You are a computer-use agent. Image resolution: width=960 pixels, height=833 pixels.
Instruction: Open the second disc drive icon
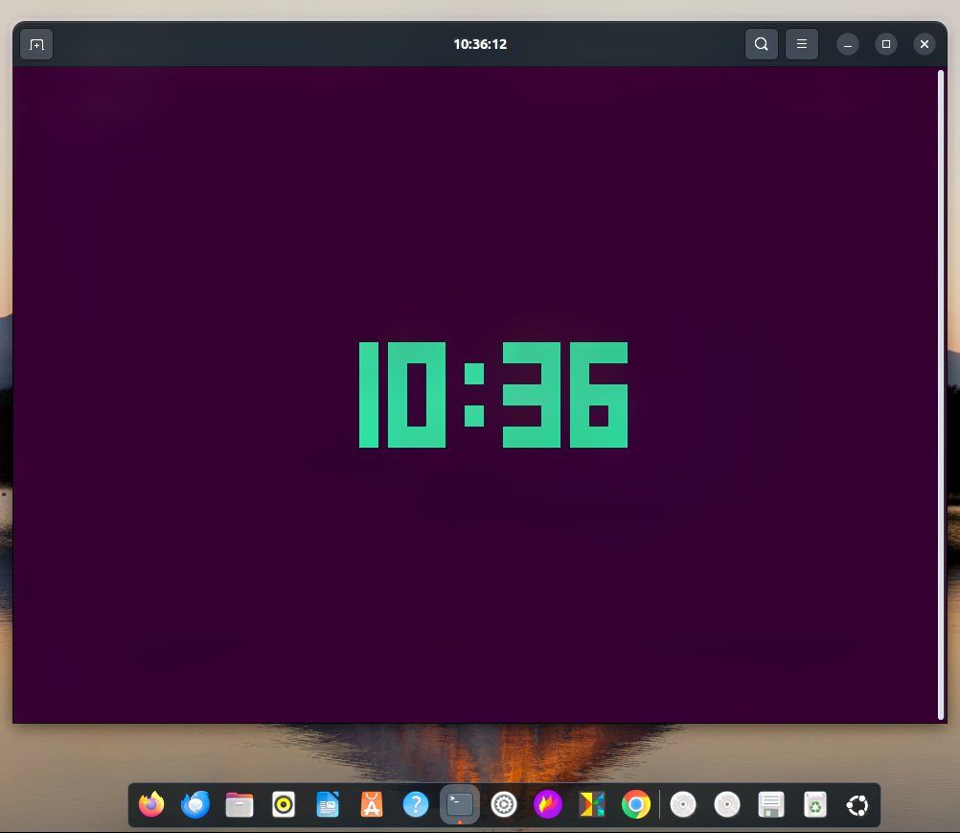coord(727,805)
